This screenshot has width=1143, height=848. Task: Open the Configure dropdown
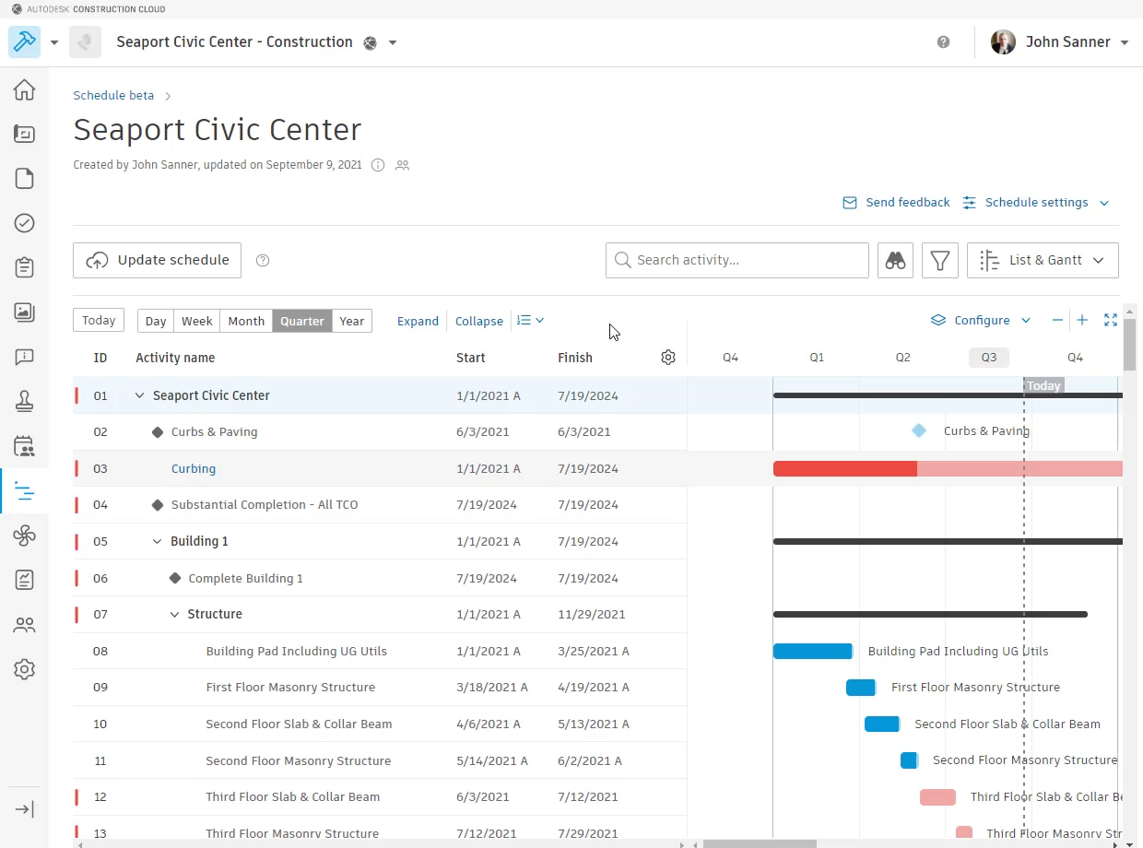tap(981, 321)
